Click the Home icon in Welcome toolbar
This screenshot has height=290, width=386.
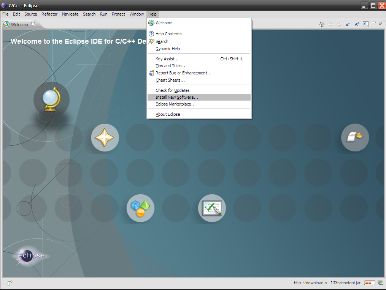(322, 24)
